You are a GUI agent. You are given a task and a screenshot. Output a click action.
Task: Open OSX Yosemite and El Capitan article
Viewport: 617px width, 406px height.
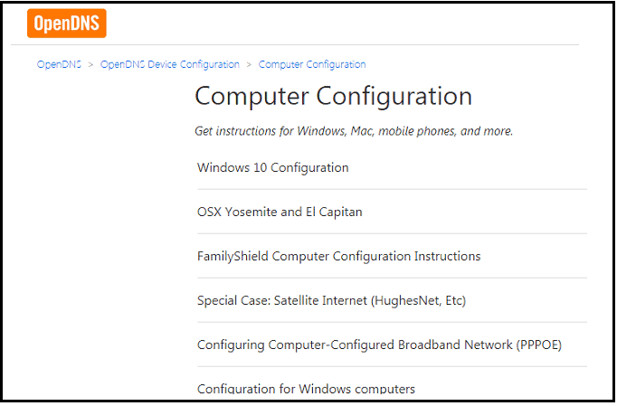coord(280,212)
